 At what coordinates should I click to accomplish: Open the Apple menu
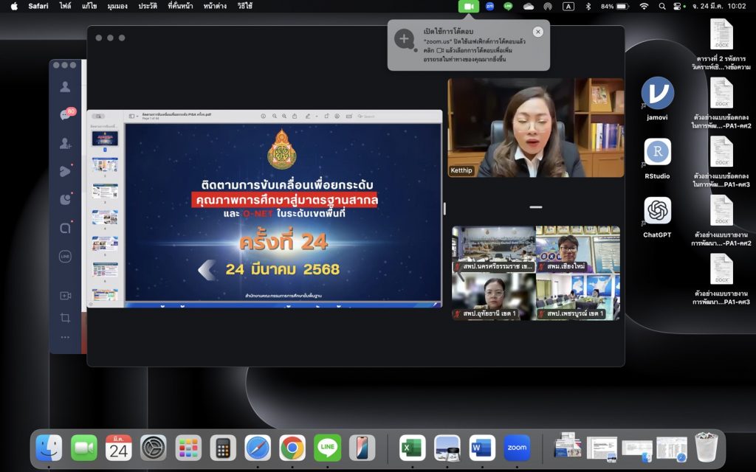pyautogui.click(x=14, y=6)
